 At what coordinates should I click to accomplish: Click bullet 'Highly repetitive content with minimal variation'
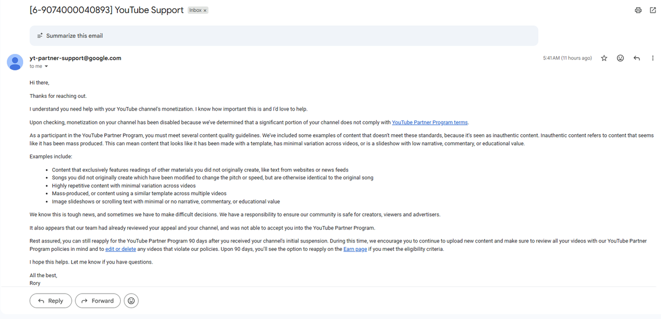[x=124, y=186]
